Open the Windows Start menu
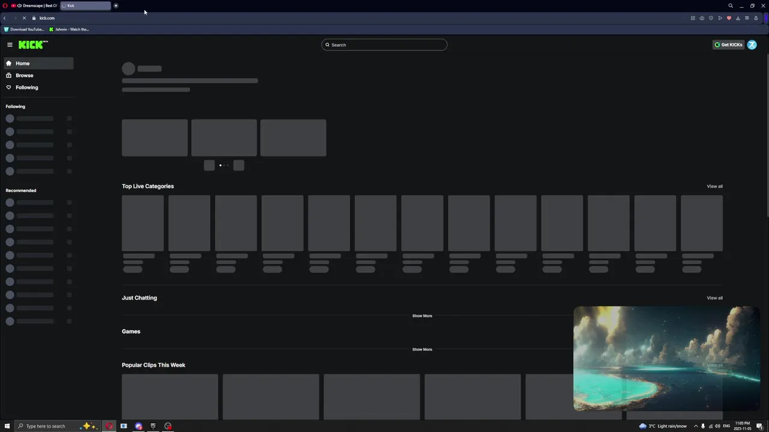The height and width of the screenshot is (432, 769). 7,426
